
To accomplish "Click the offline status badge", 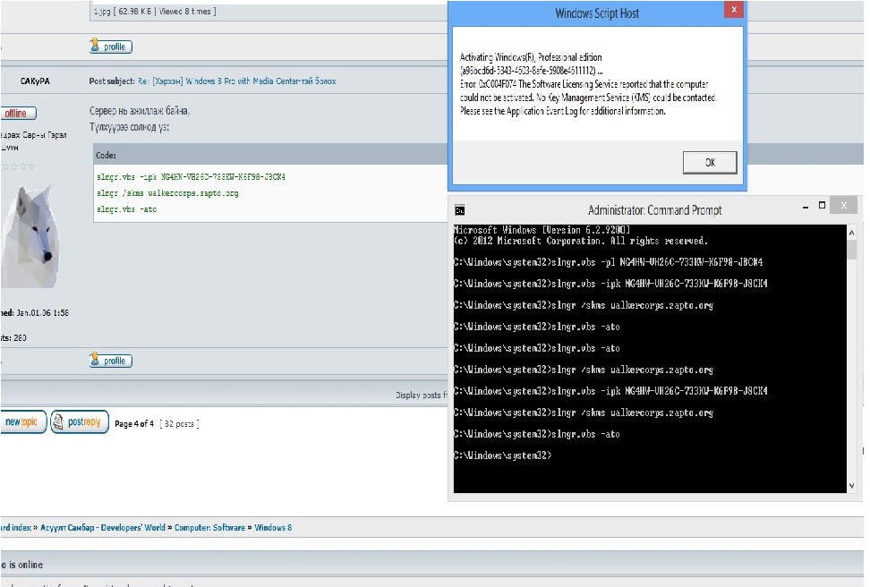I will (16, 114).
